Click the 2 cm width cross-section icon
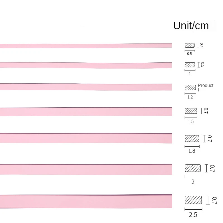The width and height of the screenshot is (223, 223). click(193, 168)
